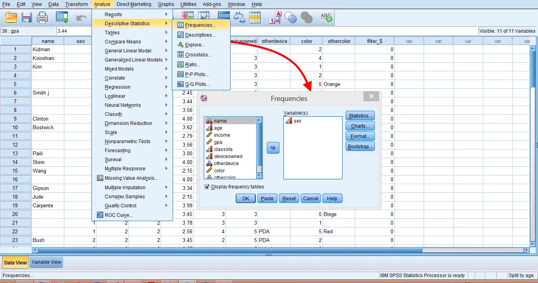Switch to the Variable View tab

(x=46, y=262)
